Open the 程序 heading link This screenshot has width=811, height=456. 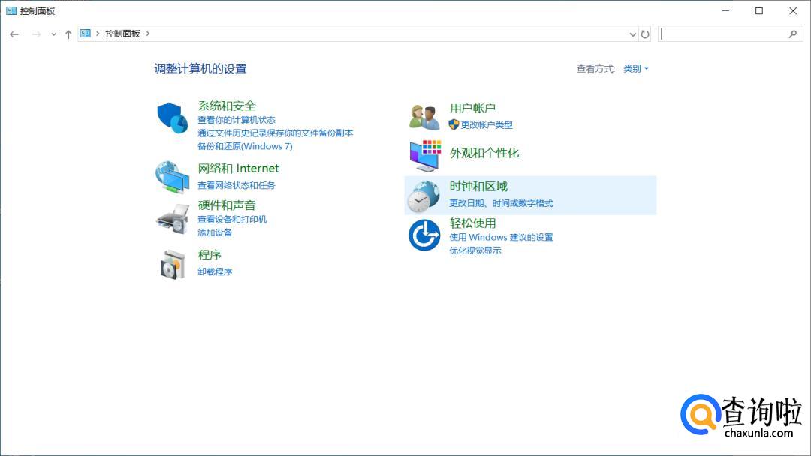[x=210, y=254]
